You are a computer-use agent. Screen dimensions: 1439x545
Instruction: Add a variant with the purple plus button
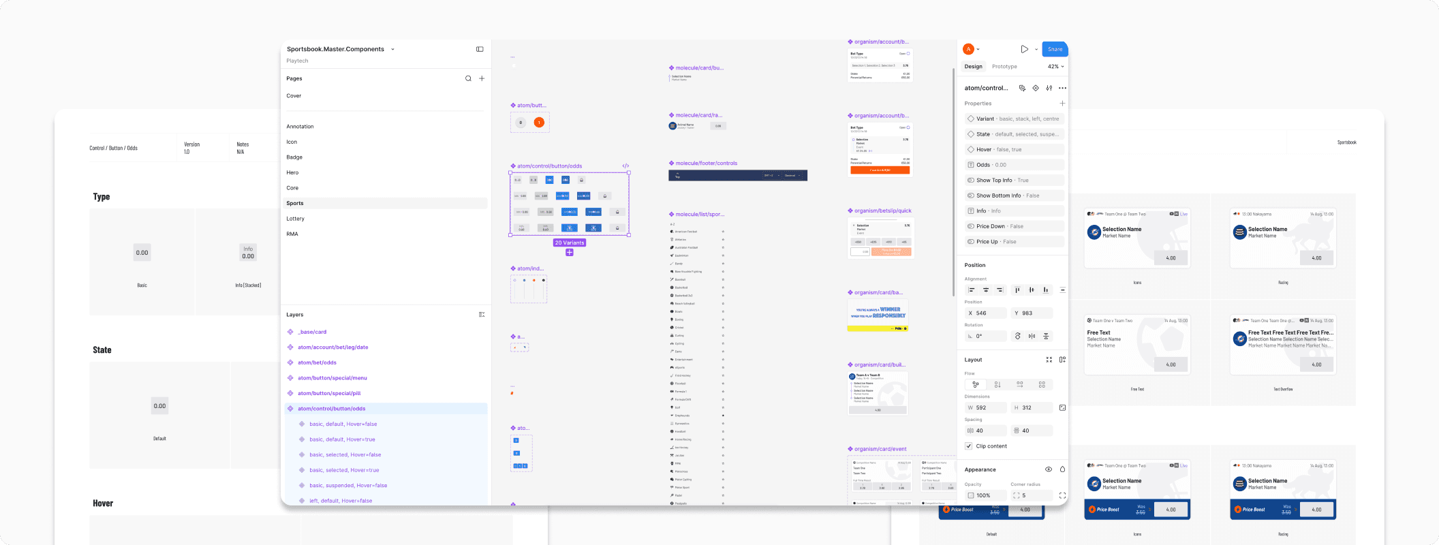(570, 253)
